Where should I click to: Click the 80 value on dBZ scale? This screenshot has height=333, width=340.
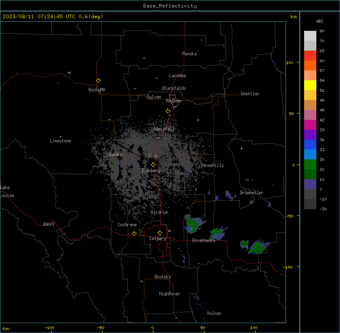click(322, 31)
